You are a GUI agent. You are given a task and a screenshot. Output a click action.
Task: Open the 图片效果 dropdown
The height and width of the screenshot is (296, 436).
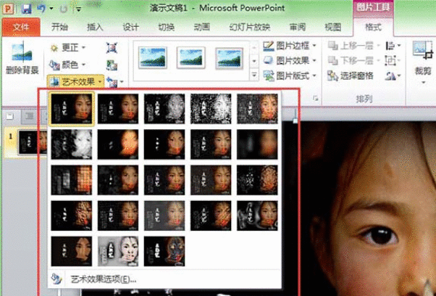pyautogui.click(x=290, y=60)
